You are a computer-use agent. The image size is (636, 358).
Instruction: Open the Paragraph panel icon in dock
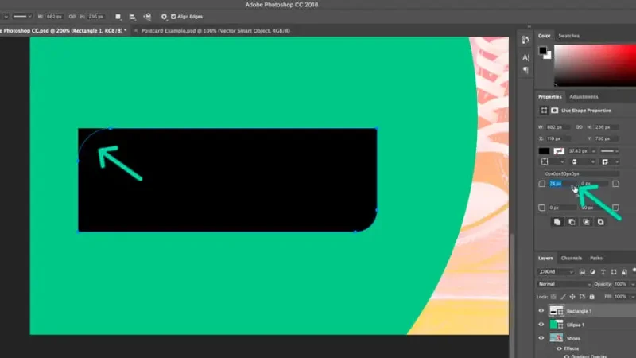click(x=525, y=70)
